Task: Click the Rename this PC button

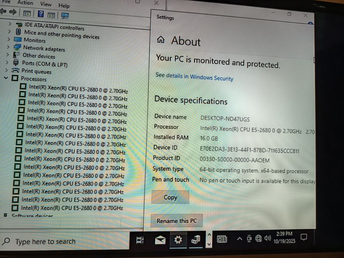Action: (177, 221)
